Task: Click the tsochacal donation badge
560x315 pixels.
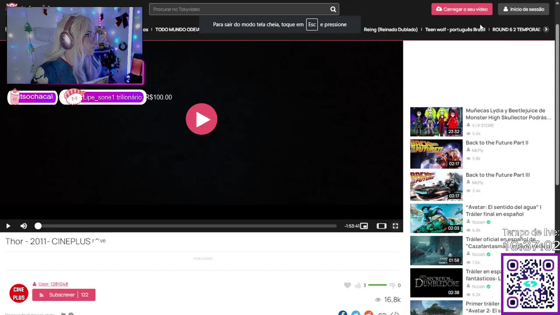Action: click(x=32, y=97)
